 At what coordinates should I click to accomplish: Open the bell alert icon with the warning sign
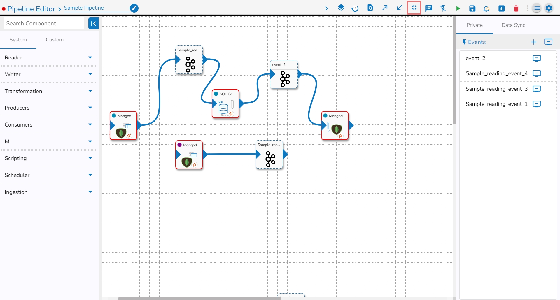[x=487, y=9]
